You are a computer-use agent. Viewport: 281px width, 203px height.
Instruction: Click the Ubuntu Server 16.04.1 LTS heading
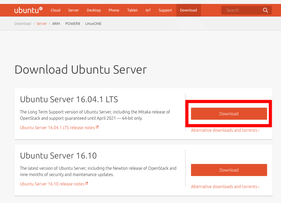pos(69,99)
